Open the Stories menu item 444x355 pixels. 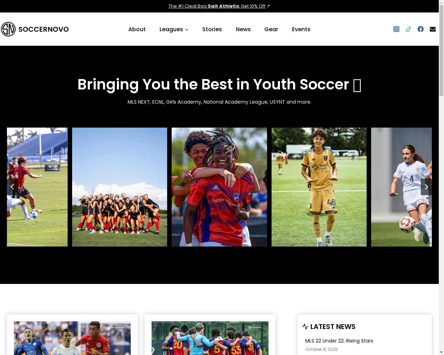coord(212,29)
